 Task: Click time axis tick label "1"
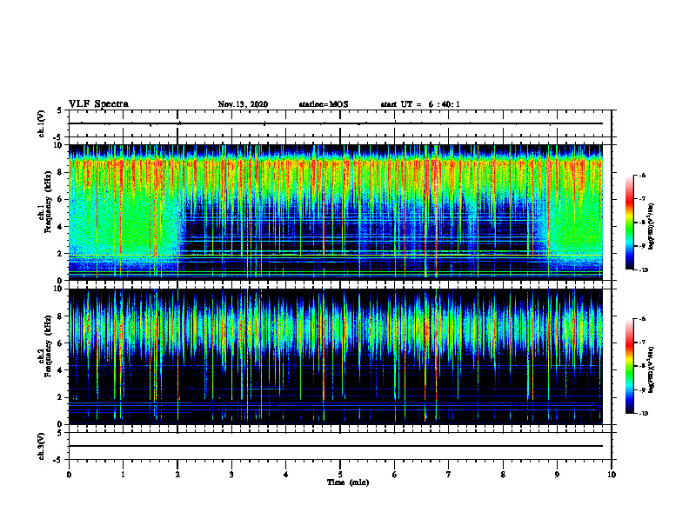click(x=123, y=475)
